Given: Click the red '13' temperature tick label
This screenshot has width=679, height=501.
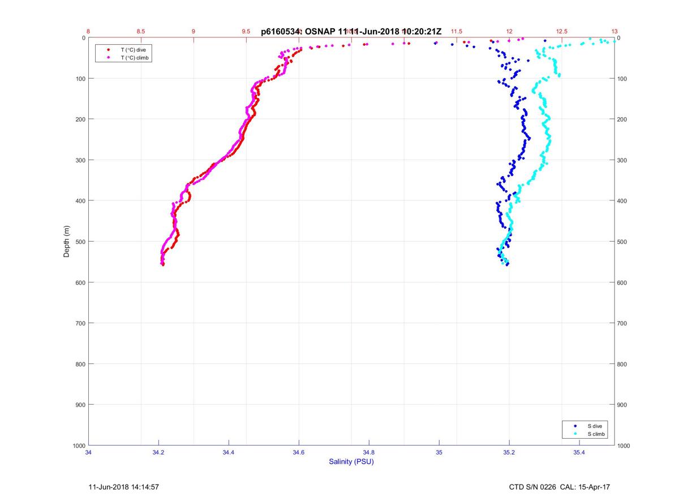Looking at the screenshot, I should tap(614, 32).
